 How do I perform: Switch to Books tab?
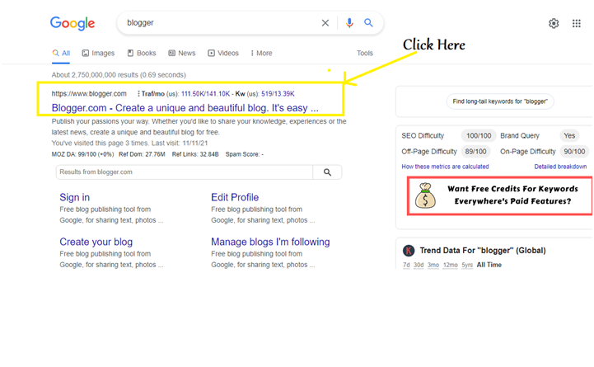pyautogui.click(x=142, y=53)
